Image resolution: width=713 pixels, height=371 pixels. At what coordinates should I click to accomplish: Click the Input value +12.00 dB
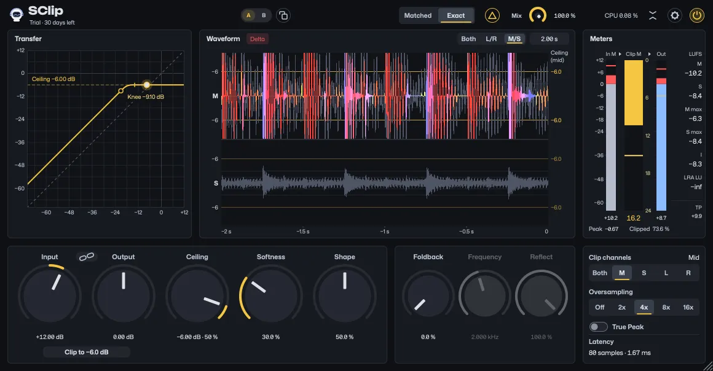[x=50, y=337]
